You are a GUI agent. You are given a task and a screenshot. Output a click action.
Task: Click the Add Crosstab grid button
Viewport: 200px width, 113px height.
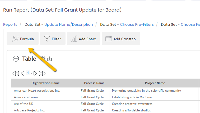(121, 38)
